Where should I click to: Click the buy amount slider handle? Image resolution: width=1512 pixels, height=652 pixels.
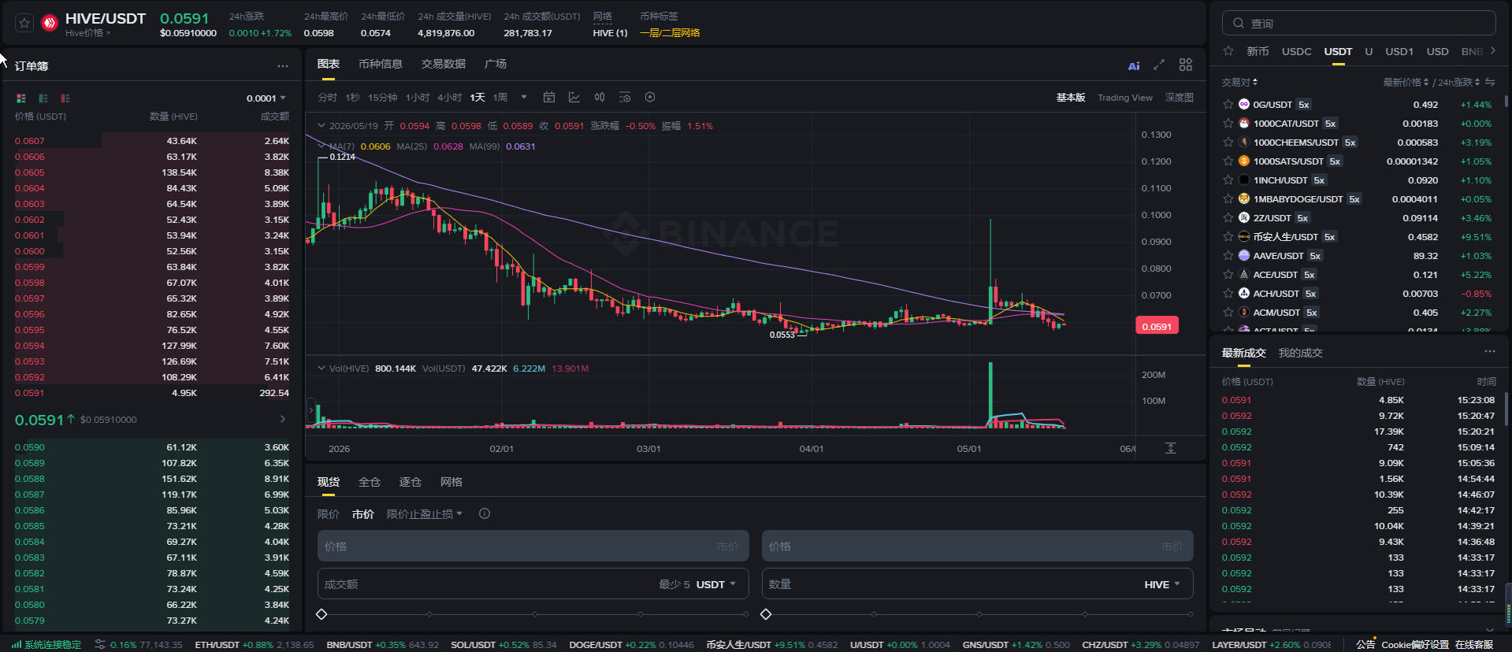(321, 614)
